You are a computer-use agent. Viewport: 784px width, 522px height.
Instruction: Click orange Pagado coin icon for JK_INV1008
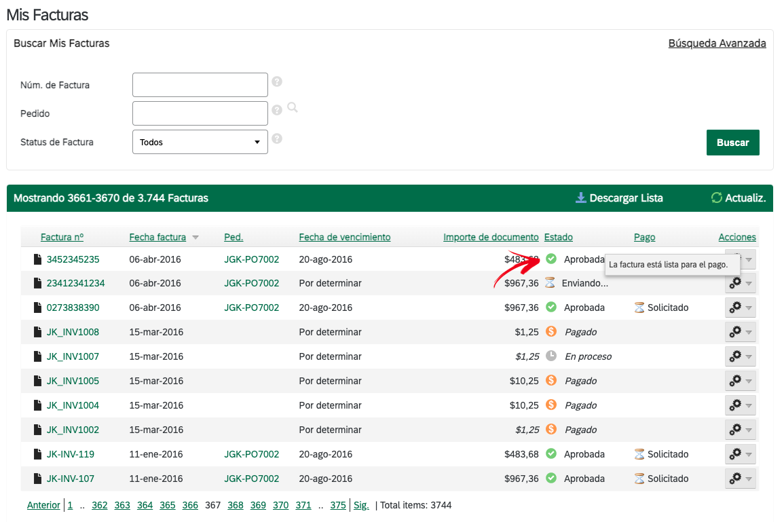coord(551,331)
